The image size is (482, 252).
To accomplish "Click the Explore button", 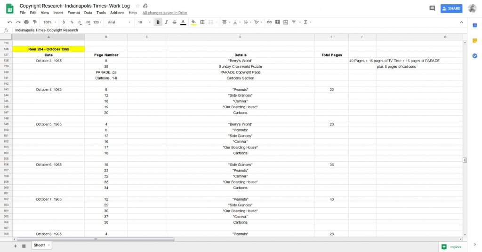I will click(451, 247).
